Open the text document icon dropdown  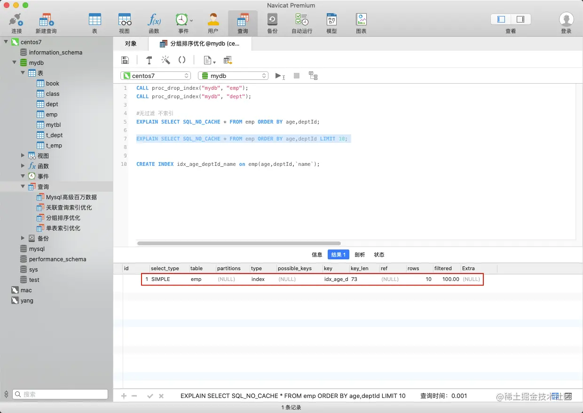point(209,60)
